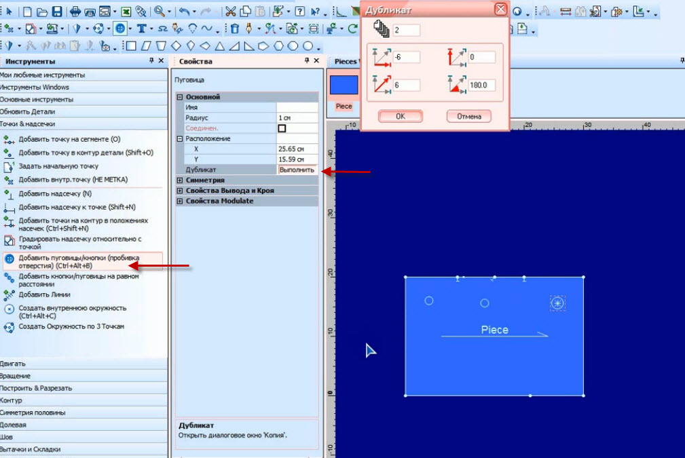Collapse the Основной section
Viewport: 685px width, 458px height.
pyautogui.click(x=179, y=97)
